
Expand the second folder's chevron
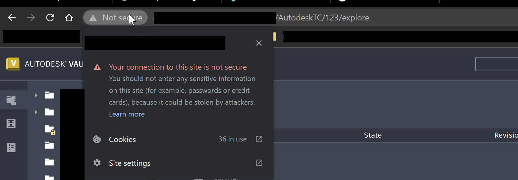[x=36, y=112]
